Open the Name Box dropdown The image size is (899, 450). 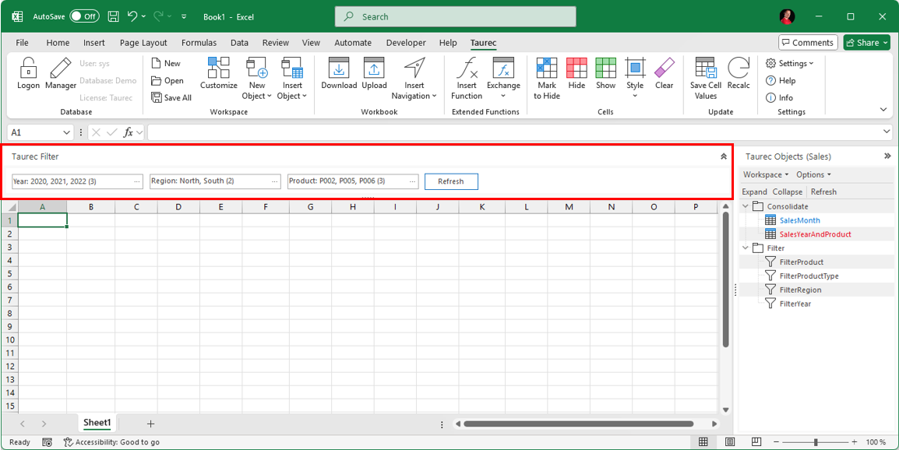pyautogui.click(x=66, y=132)
